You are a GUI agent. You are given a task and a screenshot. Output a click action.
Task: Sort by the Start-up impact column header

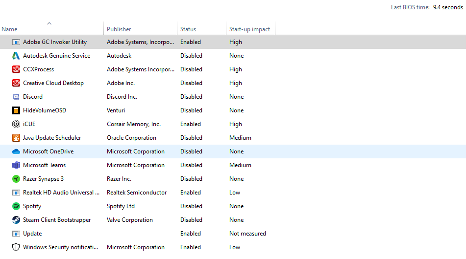(x=249, y=29)
